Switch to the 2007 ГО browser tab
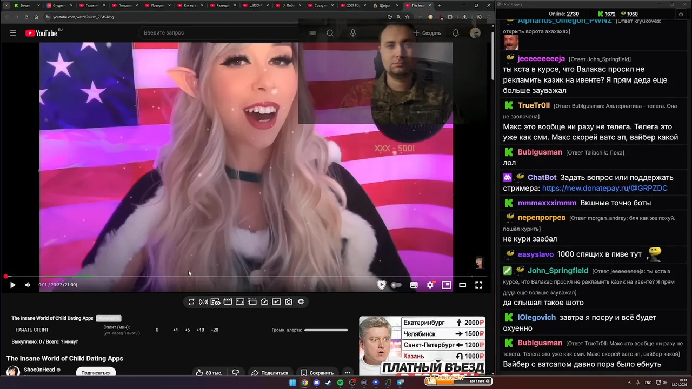This screenshot has width=692, height=389. (x=353, y=5)
